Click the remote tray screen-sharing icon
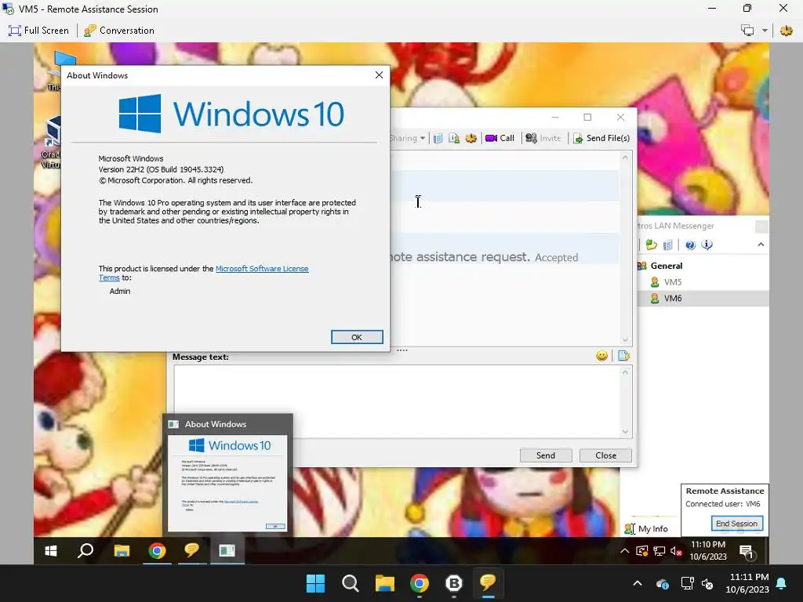Viewport: 803px width, 602px height. (x=641, y=551)
